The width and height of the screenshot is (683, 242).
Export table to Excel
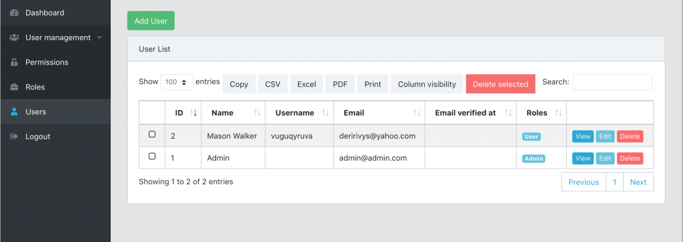coord(307,84)
